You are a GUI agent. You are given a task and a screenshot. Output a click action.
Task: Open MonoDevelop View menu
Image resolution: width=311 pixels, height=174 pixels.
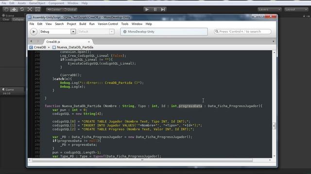coord(49,24)
